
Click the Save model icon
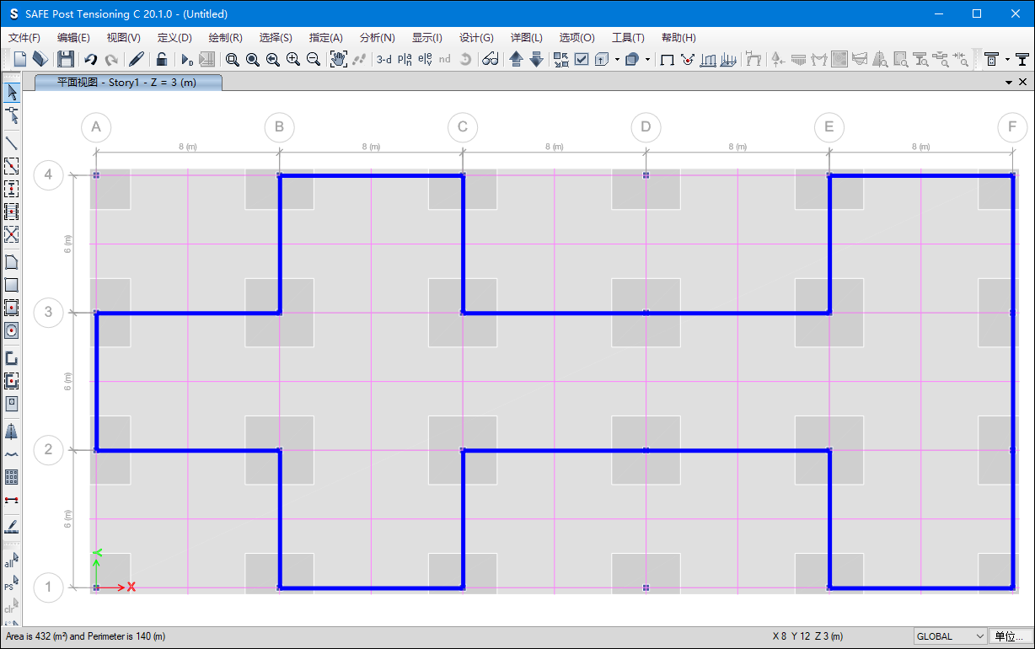click(66, 59)
